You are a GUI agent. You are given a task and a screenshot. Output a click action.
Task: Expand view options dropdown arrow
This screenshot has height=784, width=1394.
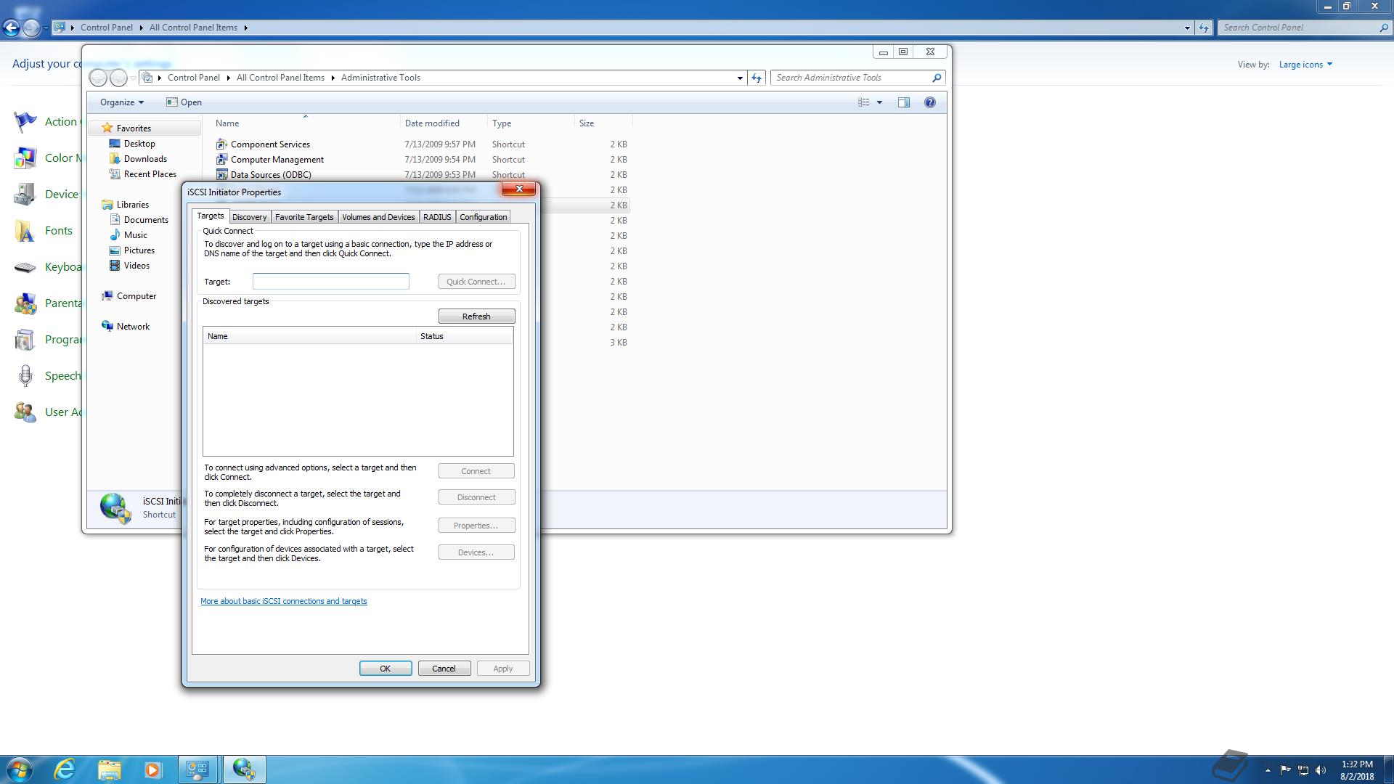pyautogui.click(x=879, y=102)
